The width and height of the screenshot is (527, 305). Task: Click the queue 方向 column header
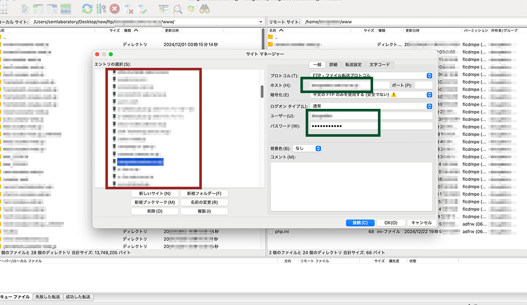tap(288, 261)
